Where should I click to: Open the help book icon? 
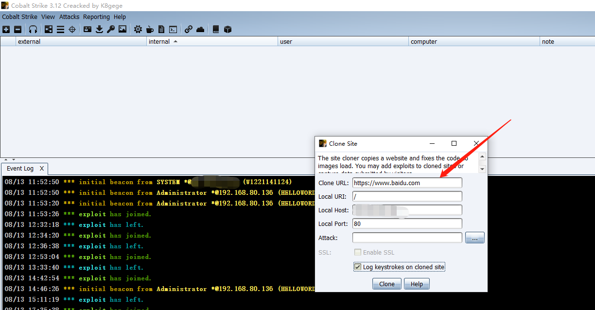pyautogui.click(x=216, y=30)
